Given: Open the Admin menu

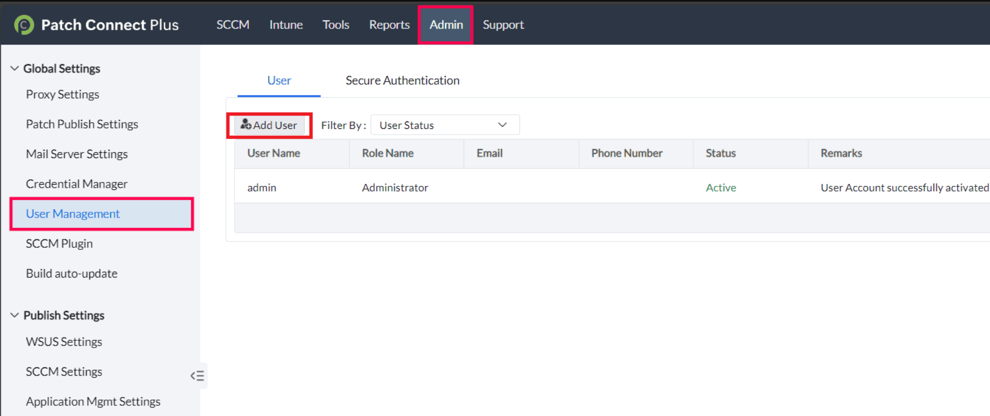Looking at the screenshot, I should (446, 25).
